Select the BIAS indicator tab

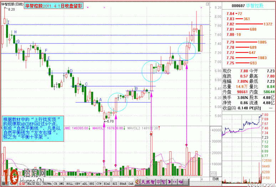(x=107, y=184)
